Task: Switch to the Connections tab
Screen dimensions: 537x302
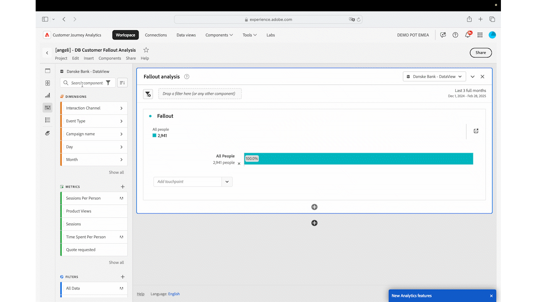Action: tap(156, 35)
